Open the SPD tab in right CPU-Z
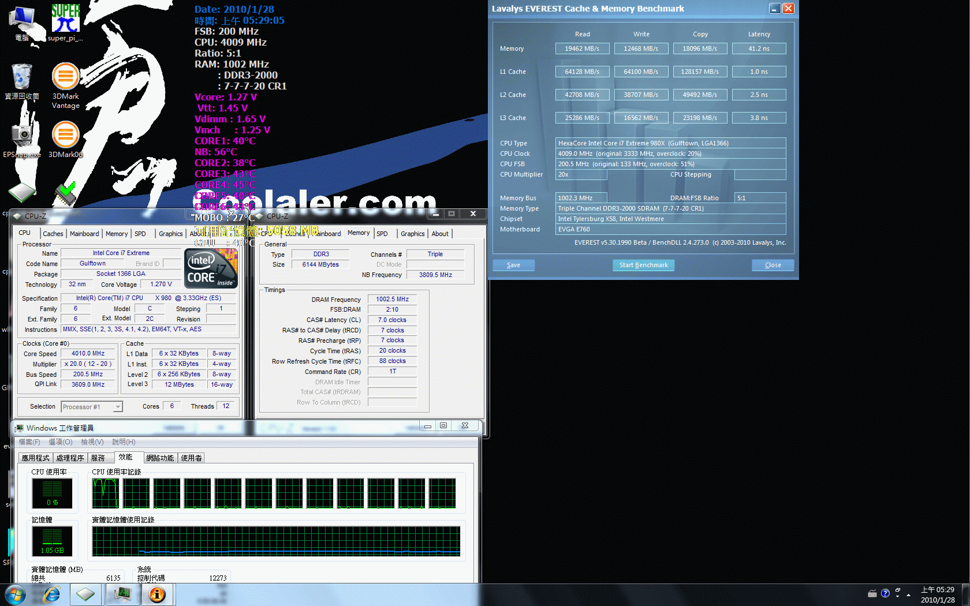 tap(382, 234)
